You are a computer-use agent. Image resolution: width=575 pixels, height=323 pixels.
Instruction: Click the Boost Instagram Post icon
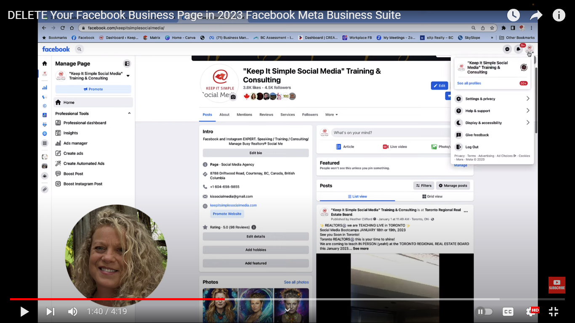coord(58,184)
